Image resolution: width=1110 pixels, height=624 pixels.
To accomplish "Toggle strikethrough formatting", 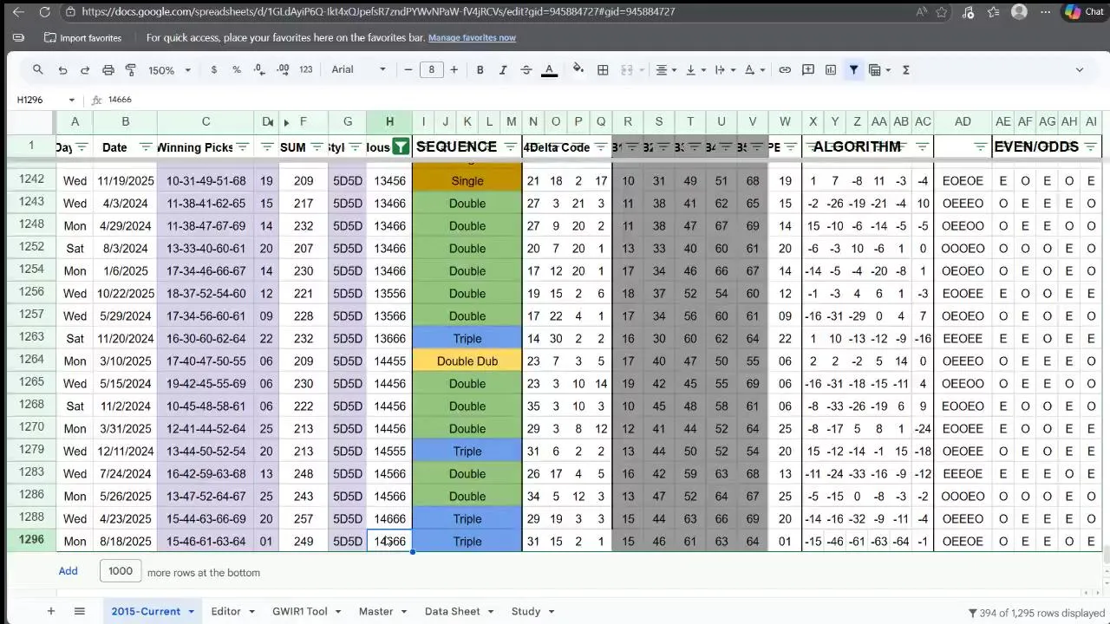I will [x=526, y=69].
